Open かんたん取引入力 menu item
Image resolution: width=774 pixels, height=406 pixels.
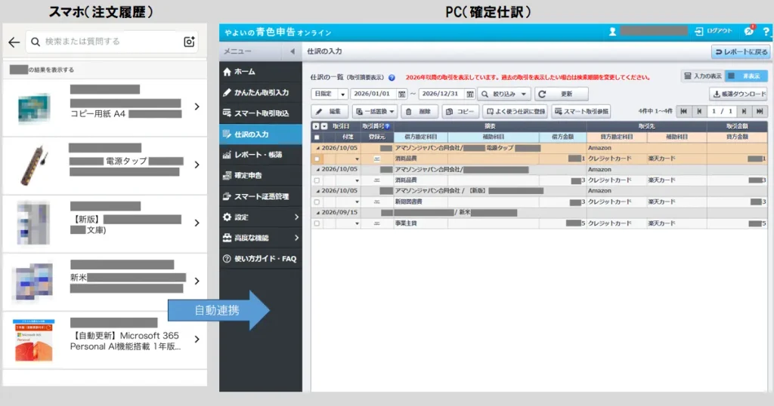point(261,93)
